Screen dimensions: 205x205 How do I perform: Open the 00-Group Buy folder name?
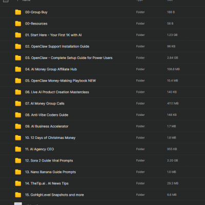(36, 12)
